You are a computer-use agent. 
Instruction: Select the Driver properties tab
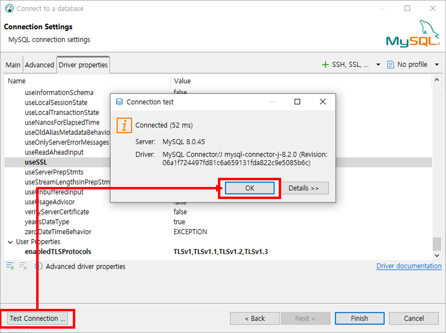(x=83, y=65)
